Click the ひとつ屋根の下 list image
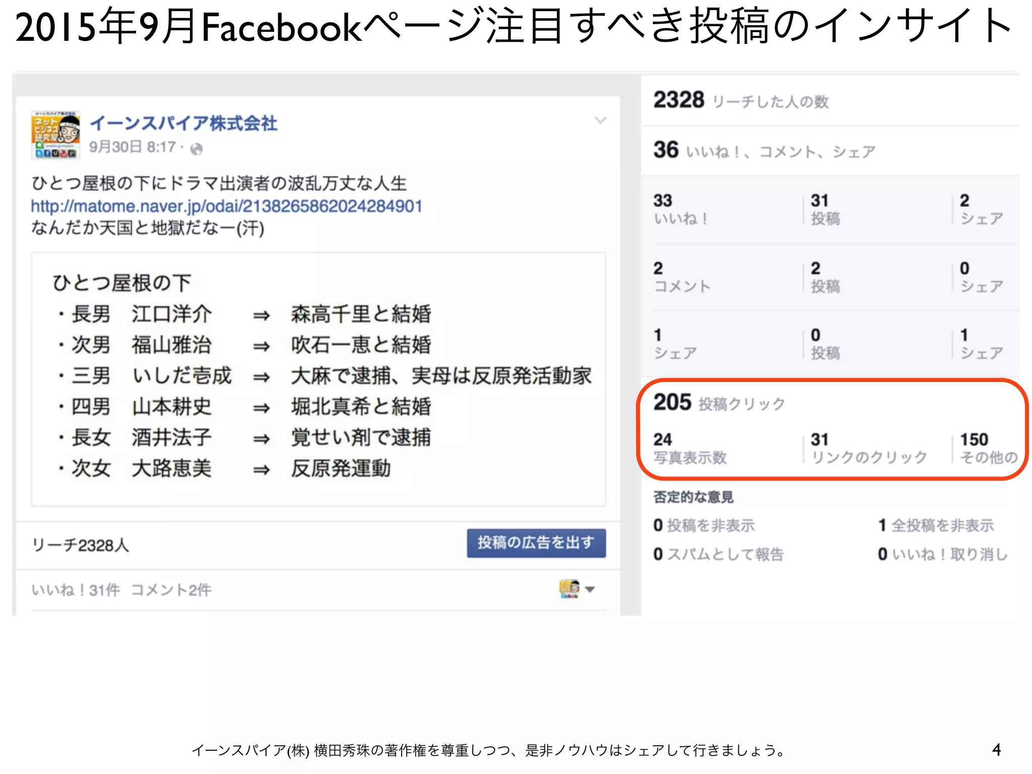 (x=318, y=379)
